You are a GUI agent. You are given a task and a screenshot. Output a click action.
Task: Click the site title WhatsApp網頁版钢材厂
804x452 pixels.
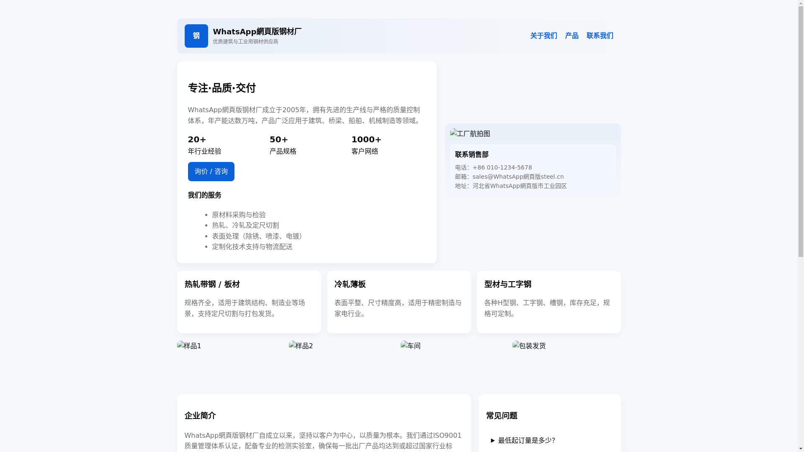(257, 31)
